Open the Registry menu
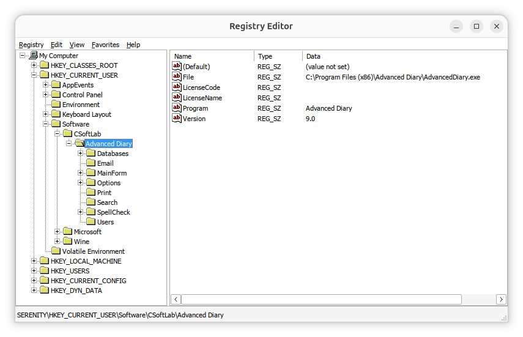 [31, 45]
